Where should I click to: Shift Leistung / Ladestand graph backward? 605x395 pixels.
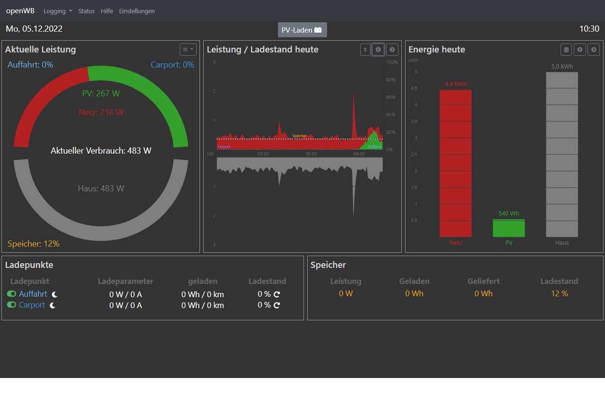[x=378, y=50]
